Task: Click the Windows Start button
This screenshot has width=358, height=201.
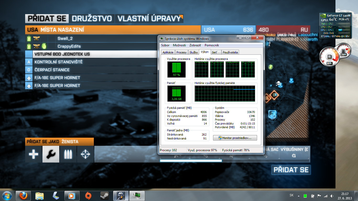Action: tap(7, 196)
